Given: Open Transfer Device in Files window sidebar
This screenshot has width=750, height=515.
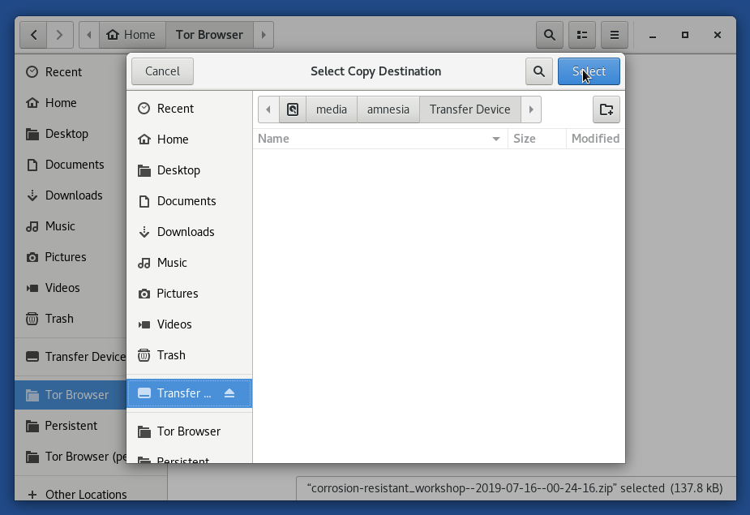Looking at the screenshot, I should coord(71,357).
